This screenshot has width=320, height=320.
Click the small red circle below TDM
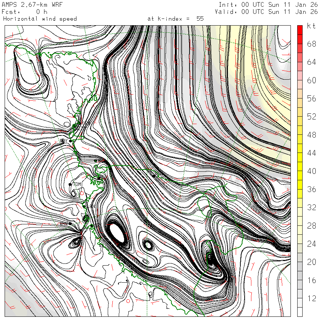tap(82, 194)
